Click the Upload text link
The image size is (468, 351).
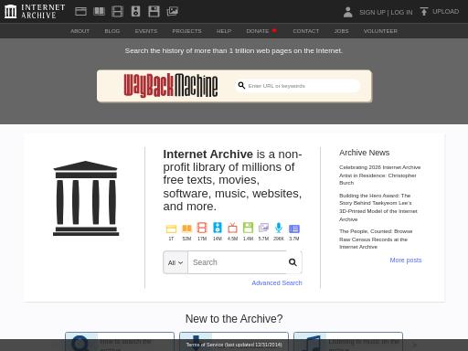(x=445, y=12)
